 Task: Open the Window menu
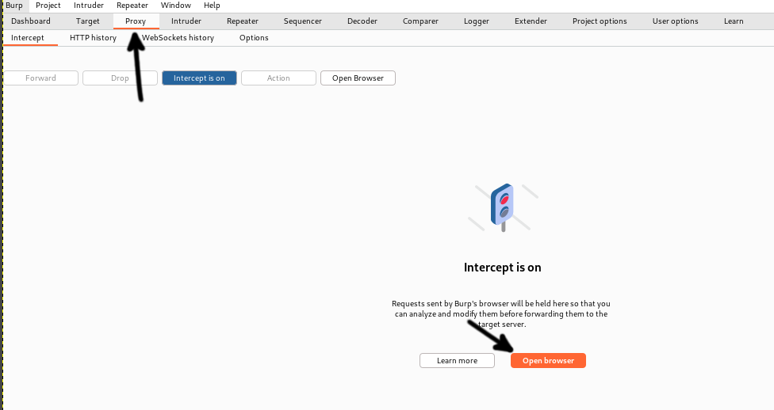[176, 6]
